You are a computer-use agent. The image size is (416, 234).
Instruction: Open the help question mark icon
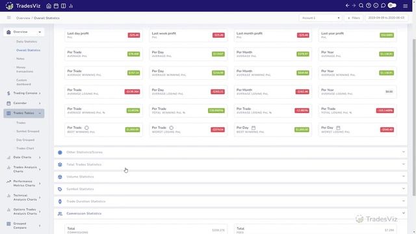pyautogui.click(x=369, y=5)
